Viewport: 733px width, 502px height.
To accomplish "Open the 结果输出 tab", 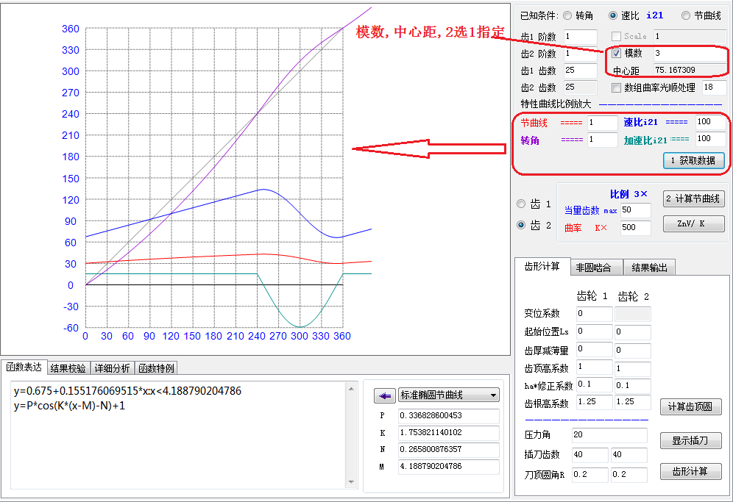I will click(x=648, y=268).
